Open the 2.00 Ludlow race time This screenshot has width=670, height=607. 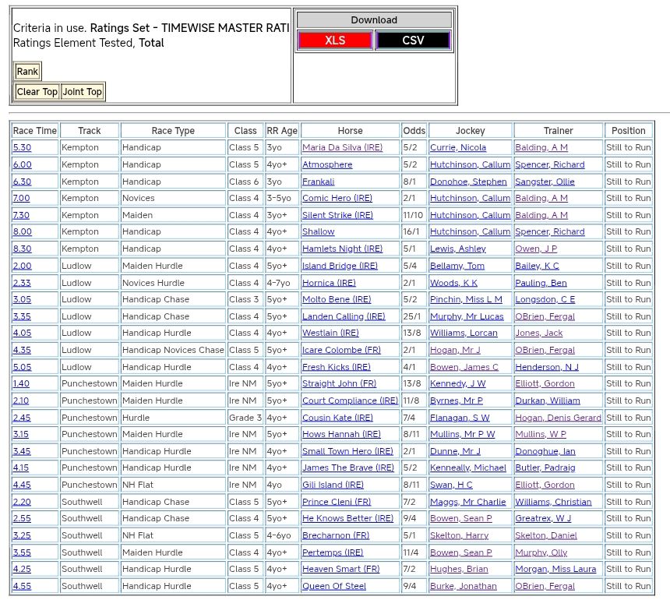click(x=22, y=266)
